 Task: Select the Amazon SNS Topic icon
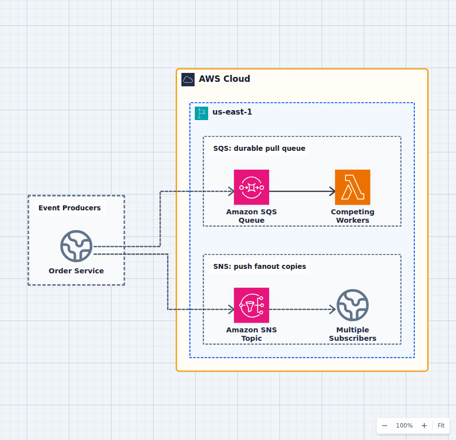coord(251,305)
